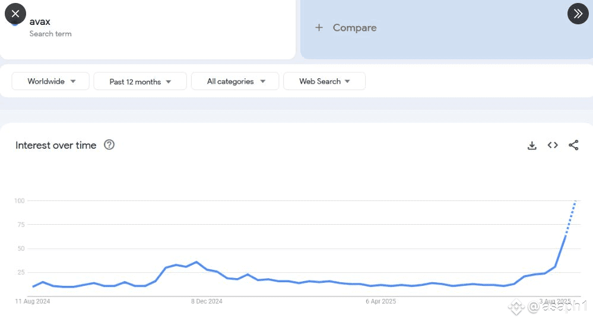Open the help icon beside Interest over time

[x=109, y=145]
